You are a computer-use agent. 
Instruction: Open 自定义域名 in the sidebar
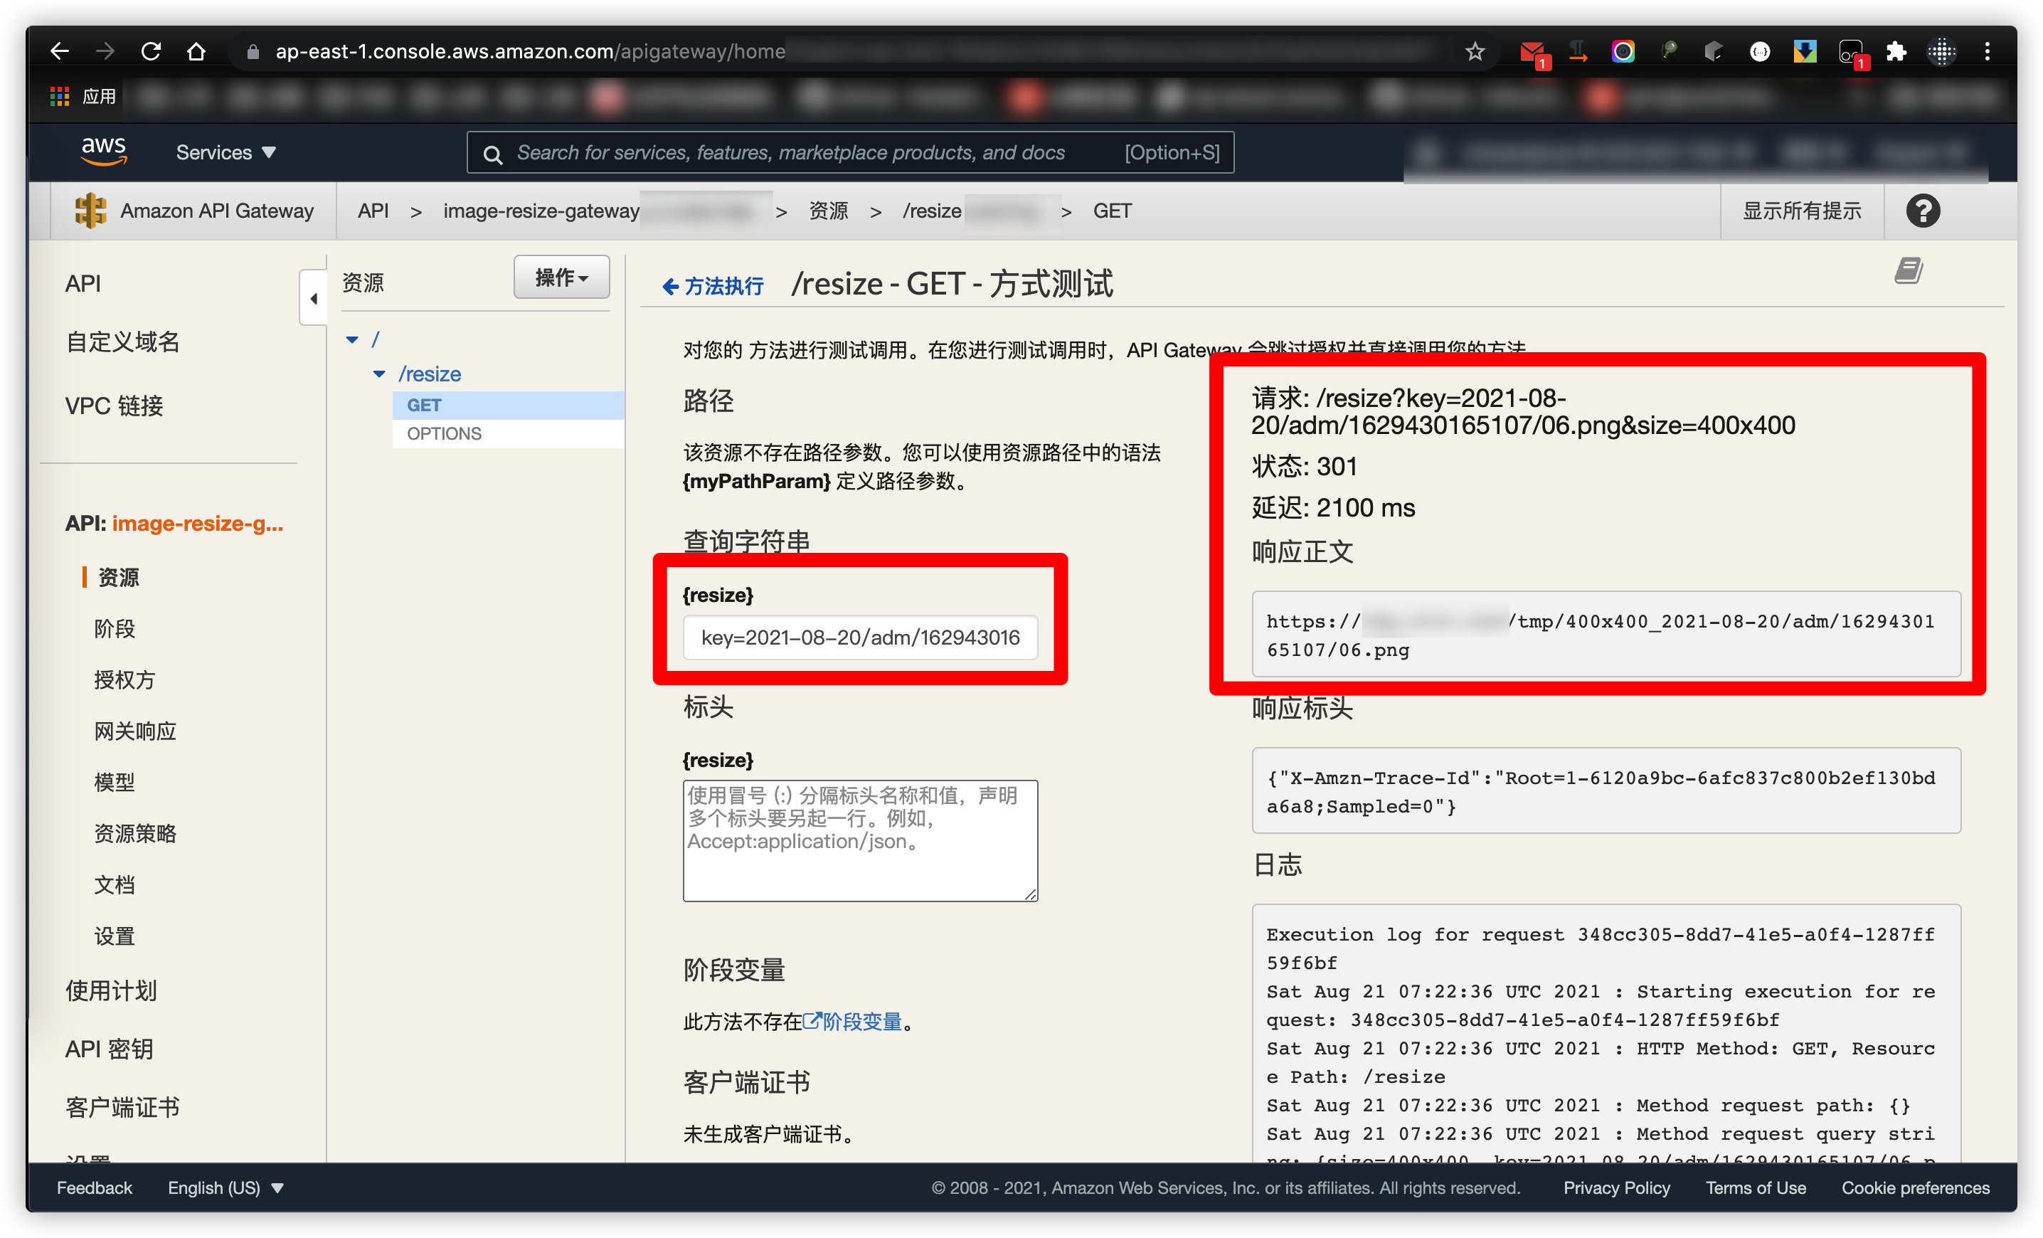pyautogui.click(x=123, y=342)
